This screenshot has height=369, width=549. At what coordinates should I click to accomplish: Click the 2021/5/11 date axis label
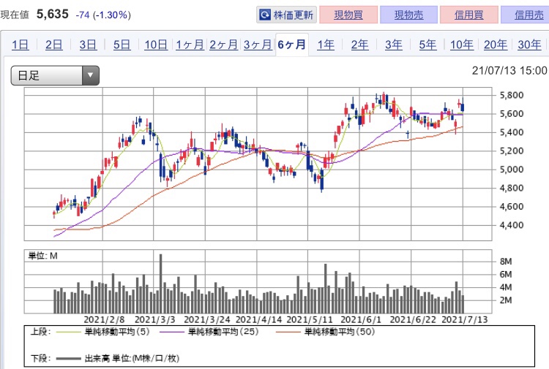click(x=310, y=320)
